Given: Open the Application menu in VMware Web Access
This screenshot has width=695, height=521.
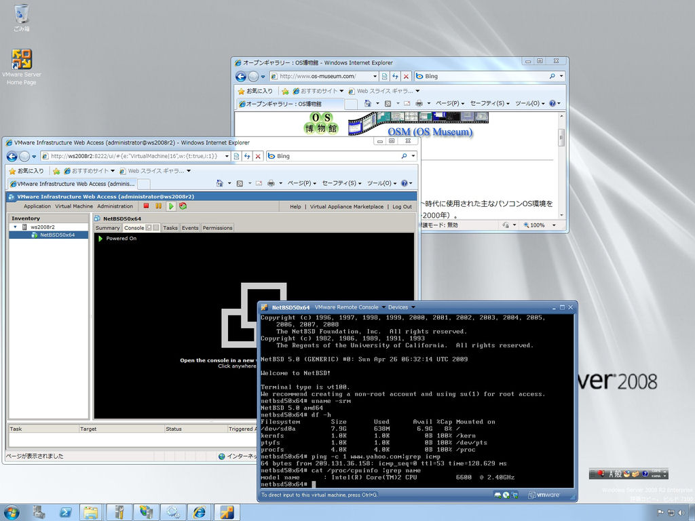Looking at the screenshot, I should click(37, 206).
